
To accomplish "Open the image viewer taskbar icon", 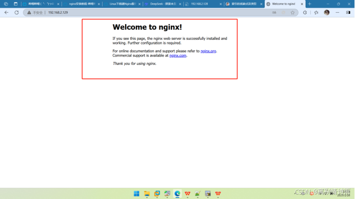I will point(208,193).
